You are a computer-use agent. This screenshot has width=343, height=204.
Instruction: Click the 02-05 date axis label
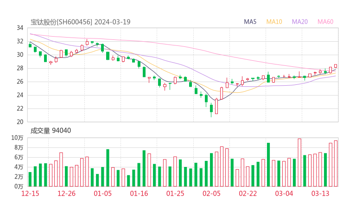211,193
